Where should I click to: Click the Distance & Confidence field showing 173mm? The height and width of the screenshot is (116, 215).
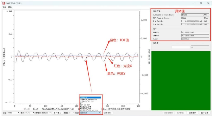pyautogui.click(x=195, y=15)
